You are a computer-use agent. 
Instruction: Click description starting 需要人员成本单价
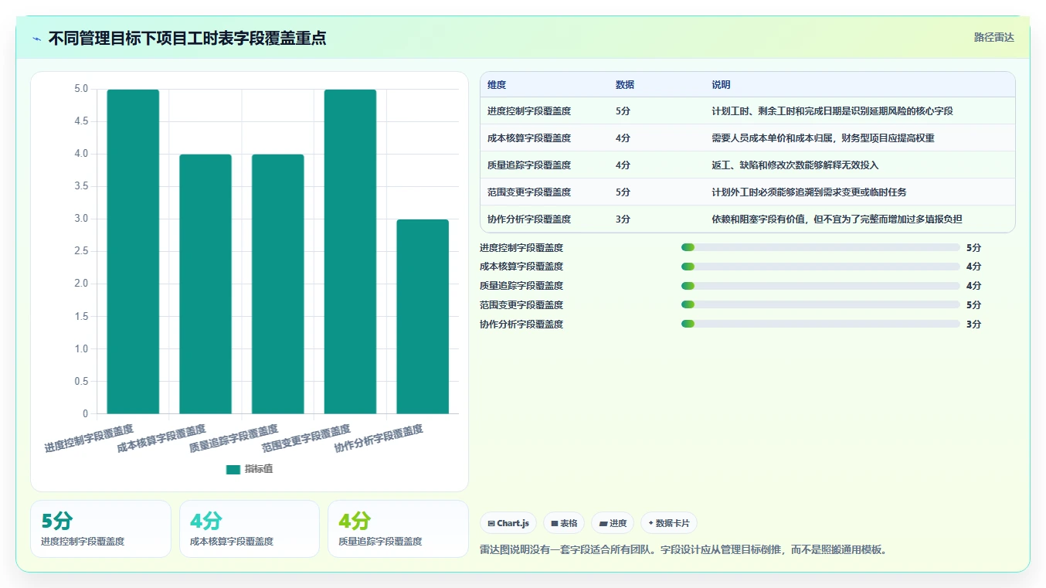point(823,138)
